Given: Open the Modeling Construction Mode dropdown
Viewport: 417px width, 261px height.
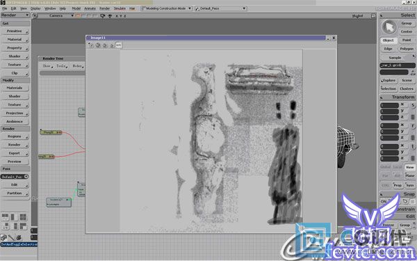Looking at the screenshot, I should tap(166, 8).
